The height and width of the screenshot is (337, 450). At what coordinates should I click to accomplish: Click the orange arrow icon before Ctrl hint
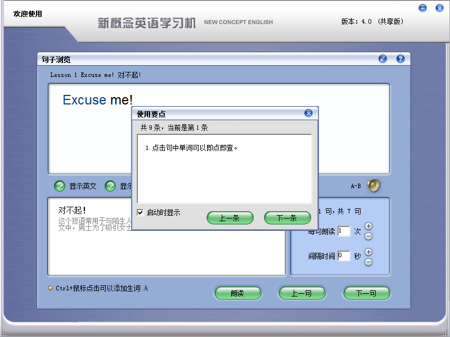tap(51, 288)
